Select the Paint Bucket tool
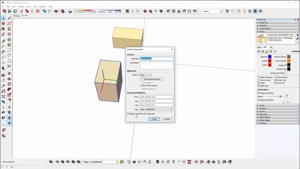This screenshot has height=169, width=300. coord(3,29)
